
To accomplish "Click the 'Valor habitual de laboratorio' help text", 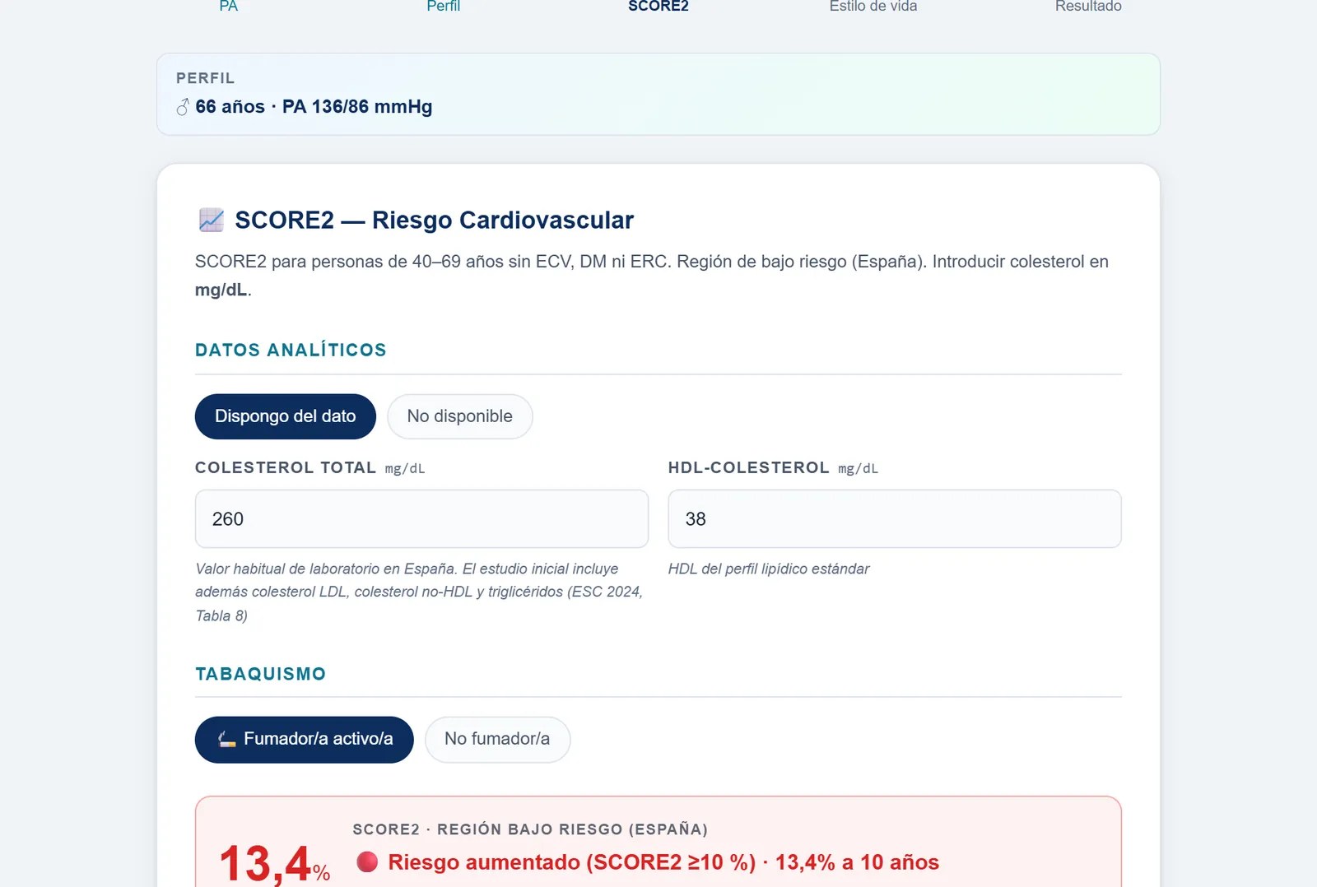I will (x=419, y=592).
